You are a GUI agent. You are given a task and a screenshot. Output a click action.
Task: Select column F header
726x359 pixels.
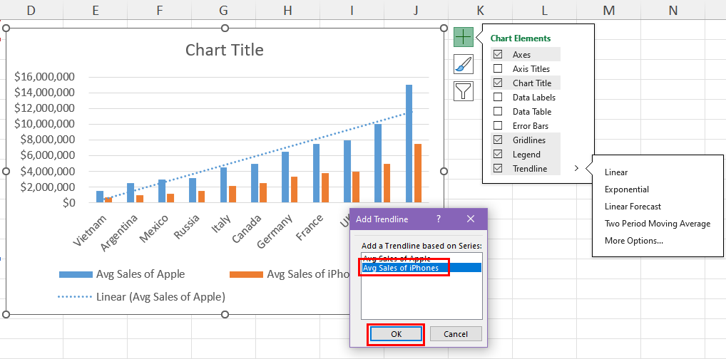[159, 10]
